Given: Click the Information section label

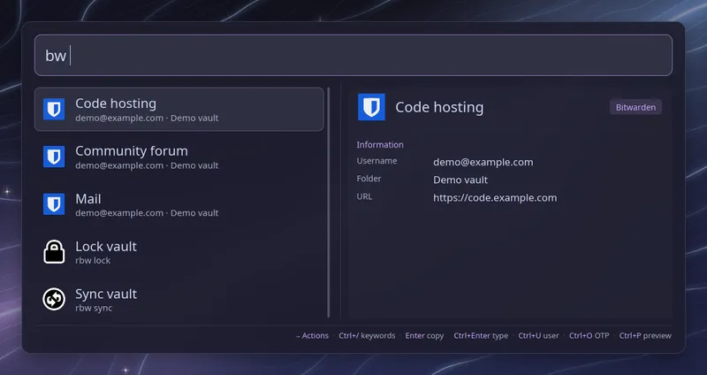Looking at the screenshot, I should pos(380,145).
